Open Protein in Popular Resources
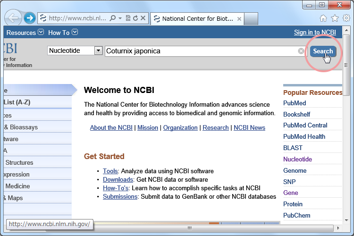354x236 pixels. click(293, 204)
